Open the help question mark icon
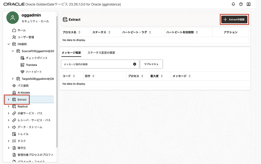This screenshot has height=164, width=261. click(x=241, y=4)
